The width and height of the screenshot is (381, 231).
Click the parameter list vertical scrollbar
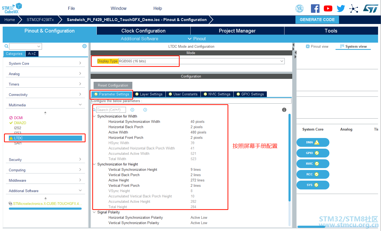(x=290, y=157)
